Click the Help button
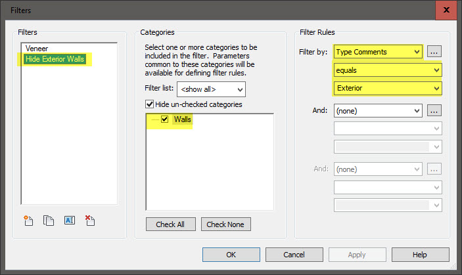The height and width of the screenshot is (275, 462). pos(420,255)
